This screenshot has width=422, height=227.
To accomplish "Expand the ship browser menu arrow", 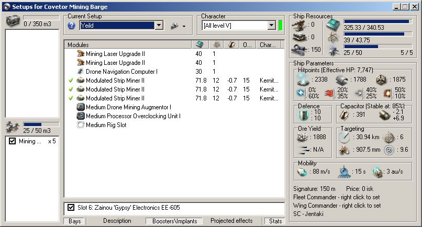I will 184,26.
